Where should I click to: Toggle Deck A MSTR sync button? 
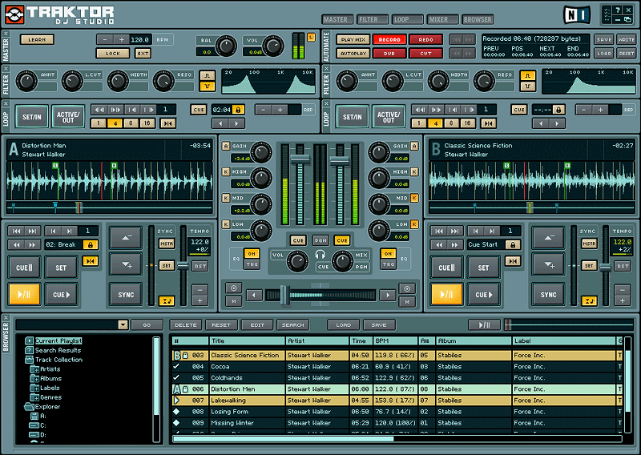click(x=166, y=244)
